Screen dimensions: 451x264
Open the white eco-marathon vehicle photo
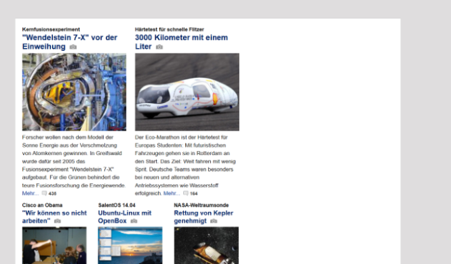coord(187,92)
